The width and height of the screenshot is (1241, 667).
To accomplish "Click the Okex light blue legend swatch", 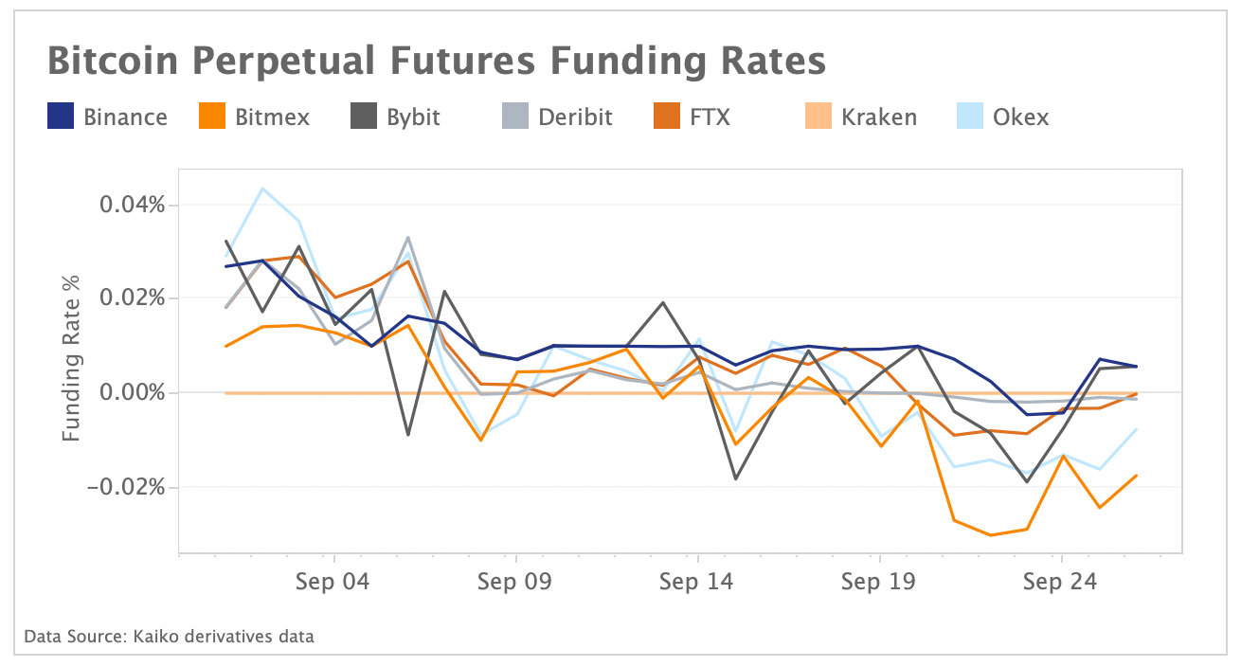I will [x=970, y=117].
